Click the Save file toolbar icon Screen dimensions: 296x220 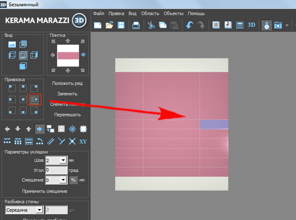tap(121, 25)
